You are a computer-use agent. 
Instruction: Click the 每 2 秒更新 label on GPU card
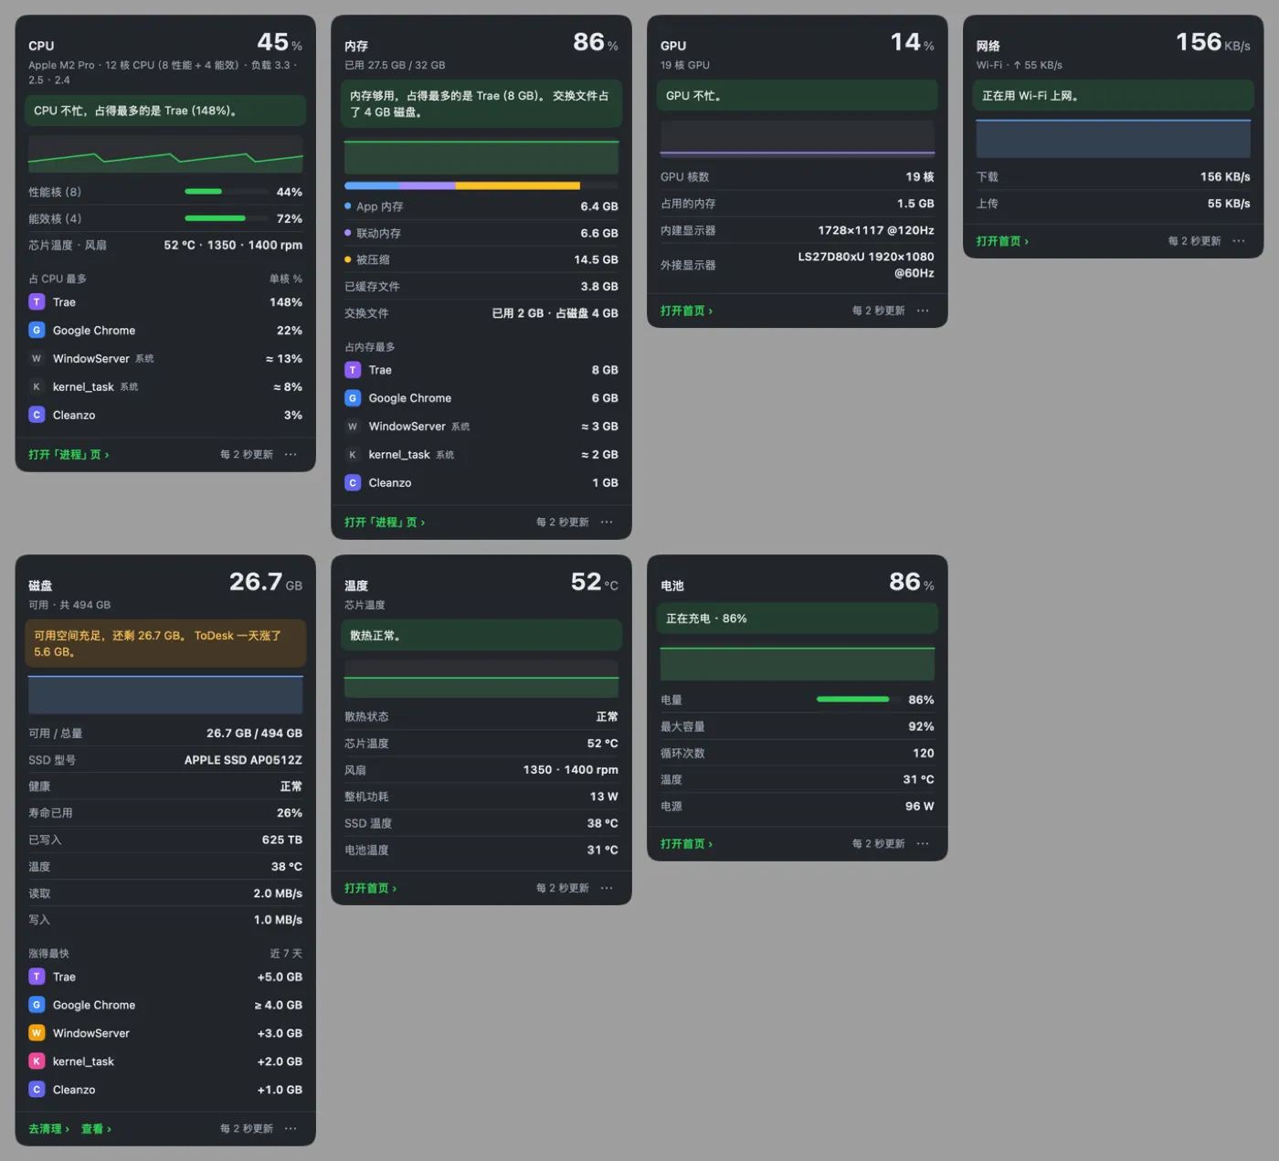tap(878, 311)
